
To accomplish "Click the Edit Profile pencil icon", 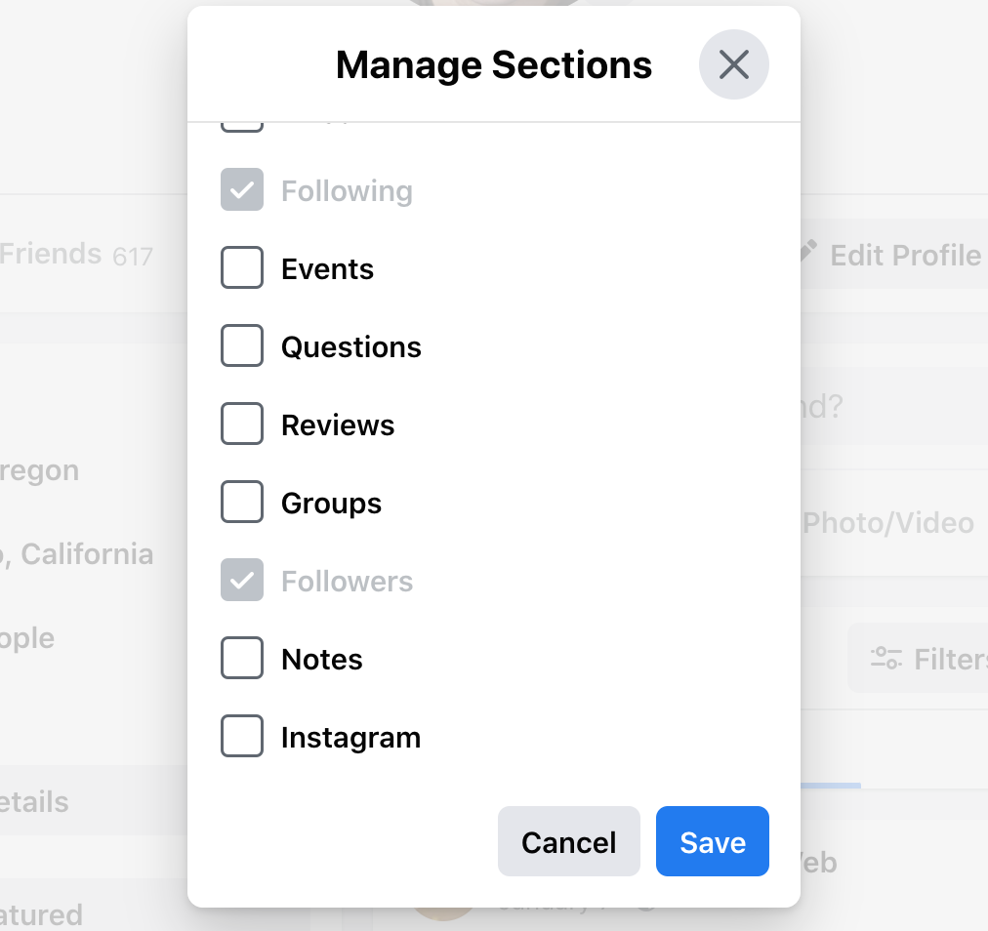I will pos(807,250).
